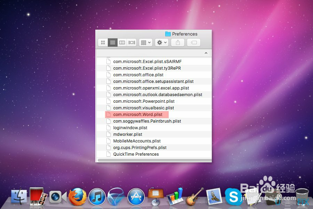Open Finder from the dock

[x=19, y=197]
